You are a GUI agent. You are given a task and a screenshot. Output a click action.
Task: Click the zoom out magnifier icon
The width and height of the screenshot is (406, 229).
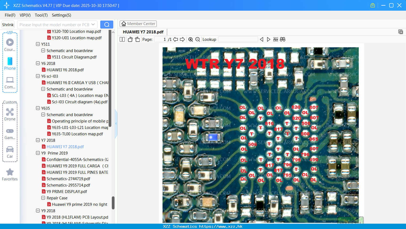[198, 40]
